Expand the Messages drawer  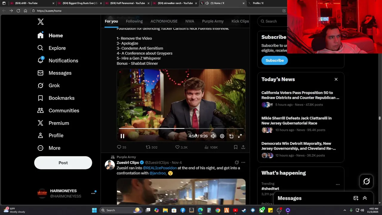[x=365, y=198]
